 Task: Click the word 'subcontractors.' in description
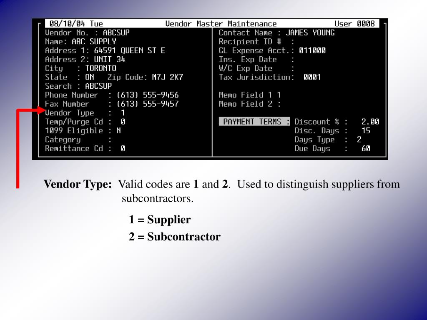click(157, 198)
